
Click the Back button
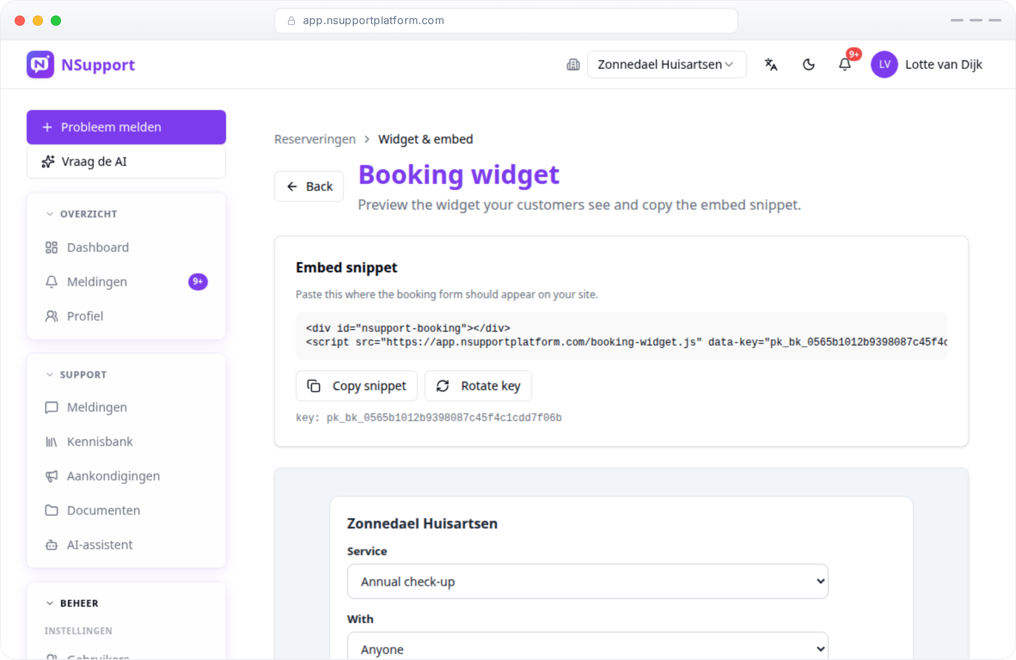pos(309,186)
